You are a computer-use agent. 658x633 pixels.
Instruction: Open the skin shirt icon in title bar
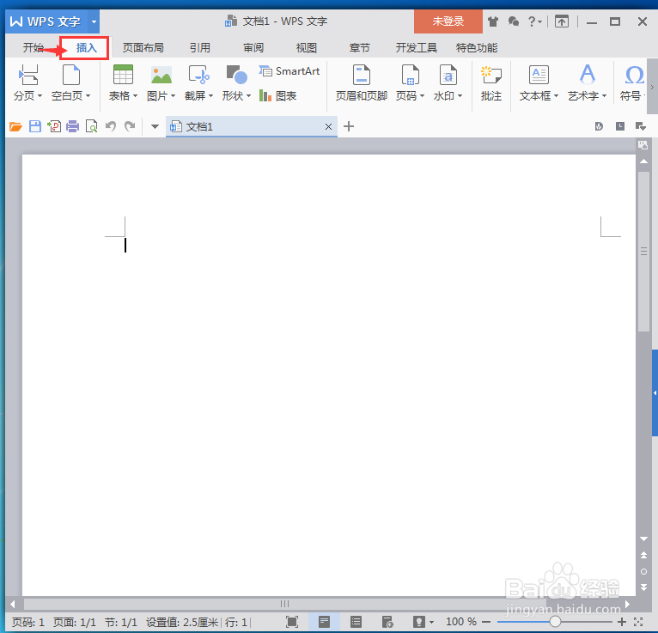pyautogui.click(x=493, y=21)
